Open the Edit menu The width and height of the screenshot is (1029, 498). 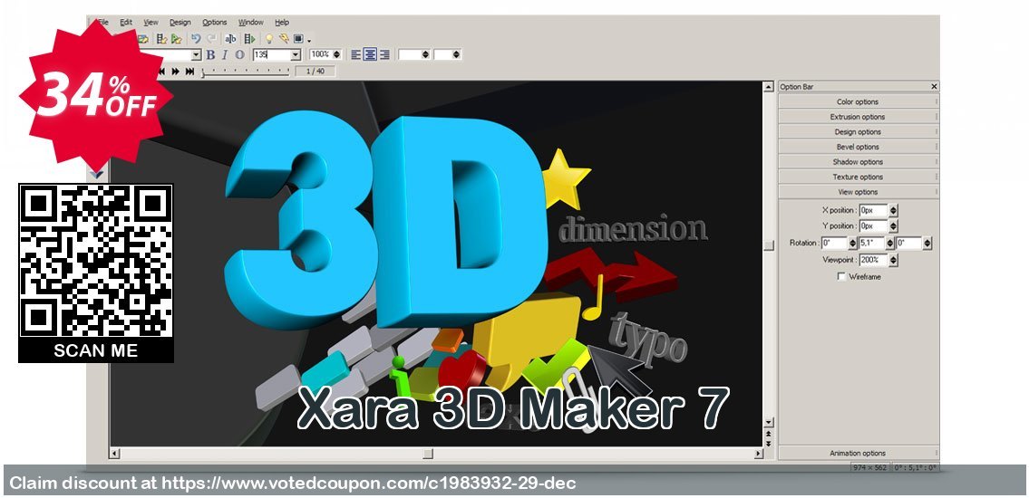pyautogui.click(x=126, y=23)
